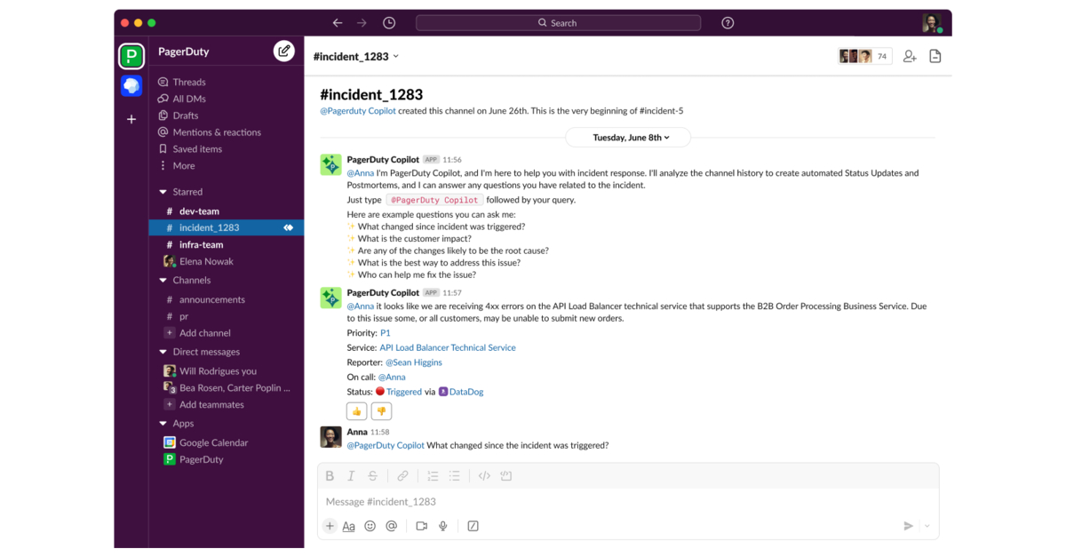Image resolution: width=1066 pixels, height=557 pixels.
Task: Toggle strikethrough formatting in the composer
Action: (x=372, y=475)
